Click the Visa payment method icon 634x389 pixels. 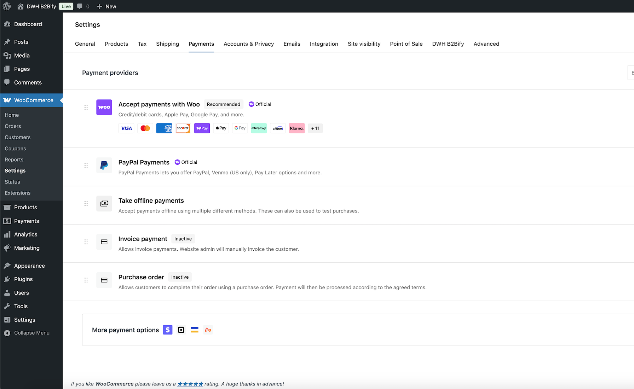pyautogui.click(x=126, y=128)
